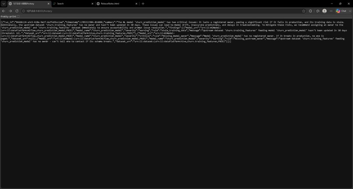The image size is (353, 189).
Task: Expand the arrow next to Chat
Action: (x=350, y=11)
